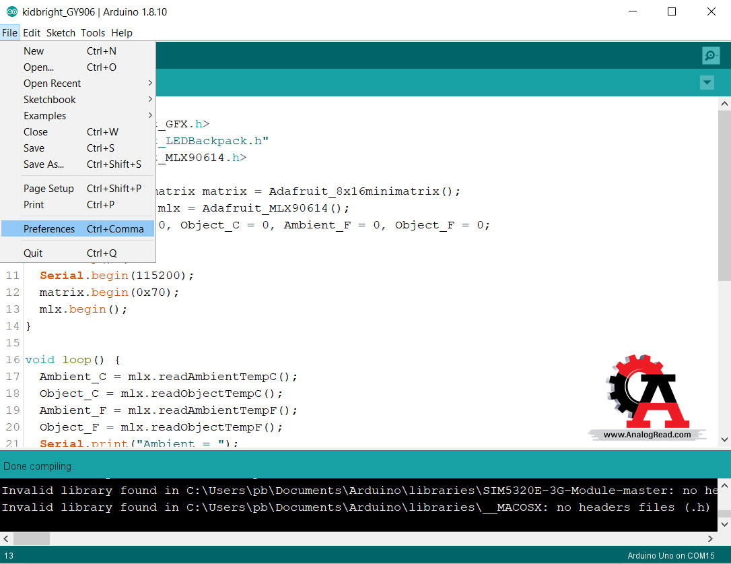The image size is (731, 564).
Task: Open the tab options dropdown arrow
Action: click(707, 83)
